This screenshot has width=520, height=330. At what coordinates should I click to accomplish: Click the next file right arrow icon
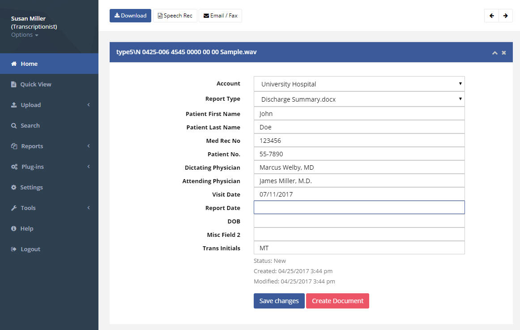pyautogui.click(x=505, y=16)
